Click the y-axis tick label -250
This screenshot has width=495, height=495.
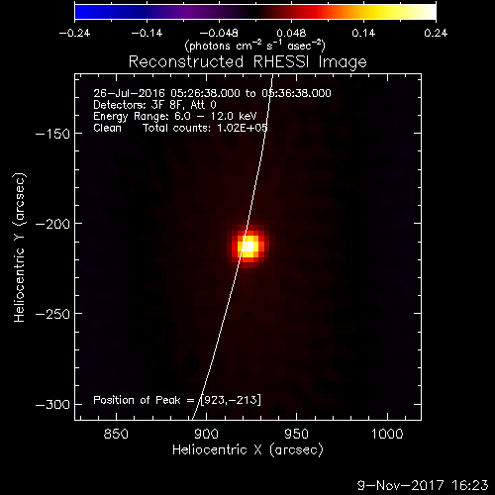coord(52,314)
